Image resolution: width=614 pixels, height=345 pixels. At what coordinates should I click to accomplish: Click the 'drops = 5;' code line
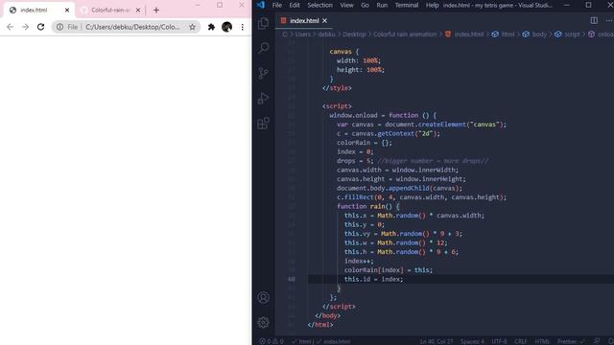(x=355, y=161)
